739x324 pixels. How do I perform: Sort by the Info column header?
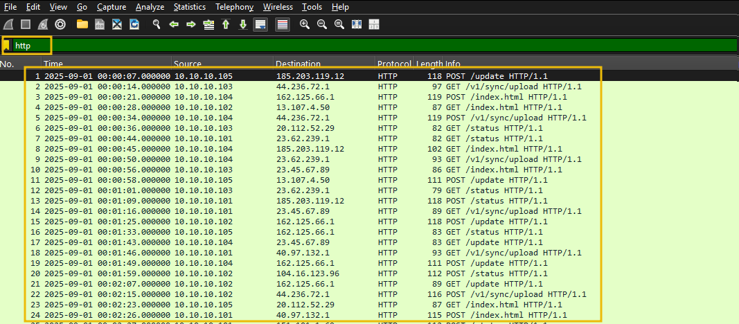point(591,64)
